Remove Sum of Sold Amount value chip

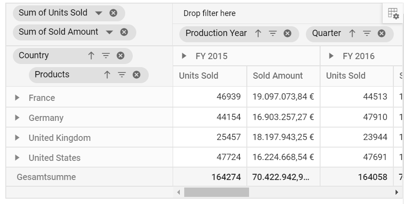[x=124, y=32]
